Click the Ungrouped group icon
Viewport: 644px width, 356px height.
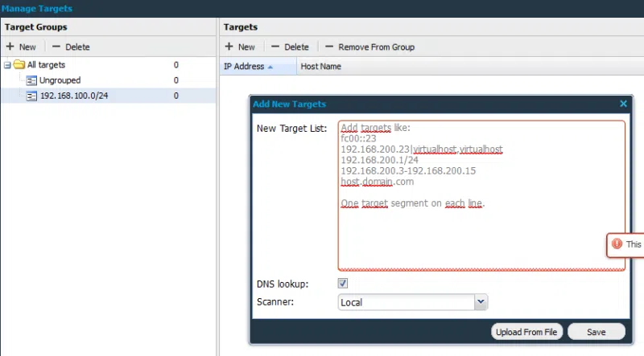pyautogui.click(x=31, y=80)
